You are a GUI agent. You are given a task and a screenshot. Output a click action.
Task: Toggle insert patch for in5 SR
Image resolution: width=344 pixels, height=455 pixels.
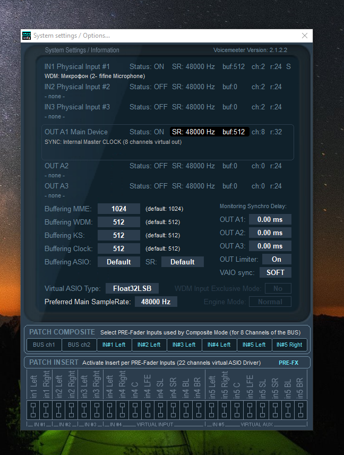coord(276,410)
